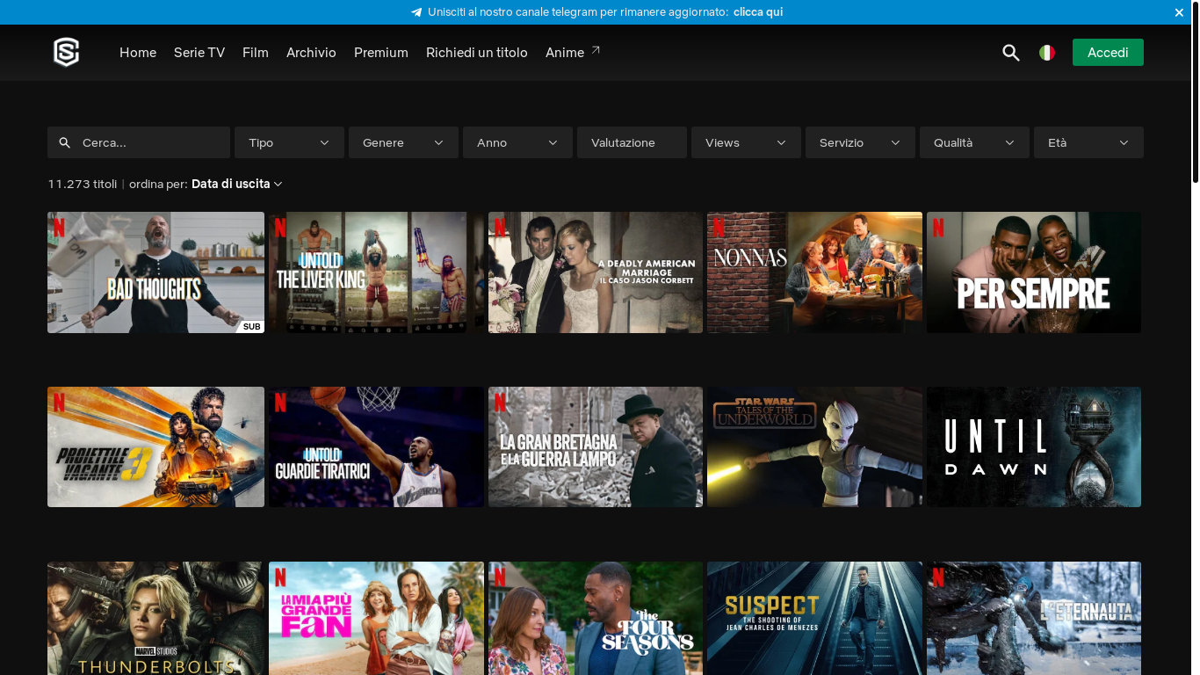
Task: Open the Until Dawn title card
Action: coord(1034,446)
